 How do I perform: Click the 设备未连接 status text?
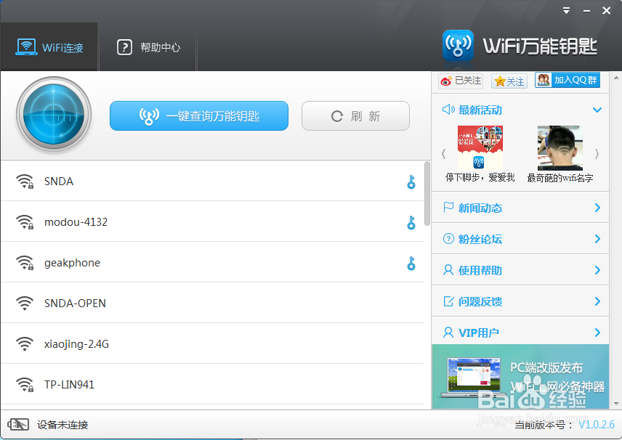62,425
